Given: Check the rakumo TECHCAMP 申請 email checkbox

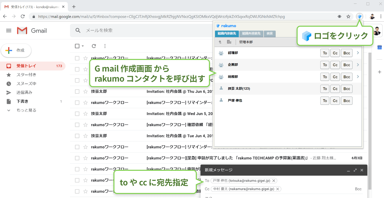Looking at the screenshot, I should 77,158.
